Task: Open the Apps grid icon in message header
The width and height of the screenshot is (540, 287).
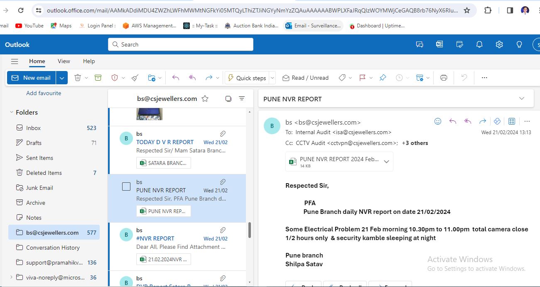Action: coord(512,121)
